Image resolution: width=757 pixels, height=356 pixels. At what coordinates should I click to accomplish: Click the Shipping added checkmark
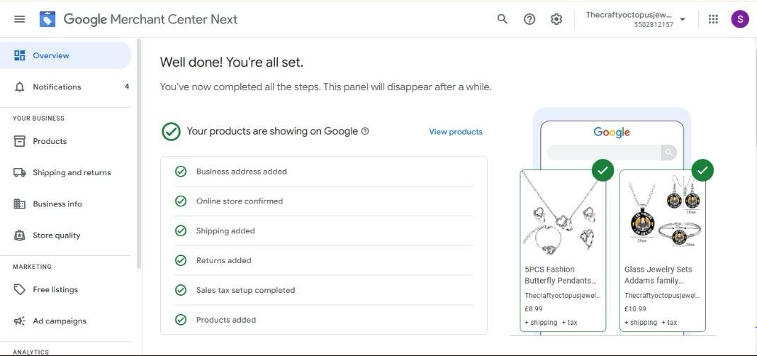tap(181, 231)
